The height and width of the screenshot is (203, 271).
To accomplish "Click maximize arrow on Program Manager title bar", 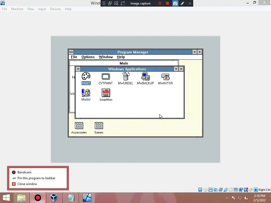I will [200, 52].
